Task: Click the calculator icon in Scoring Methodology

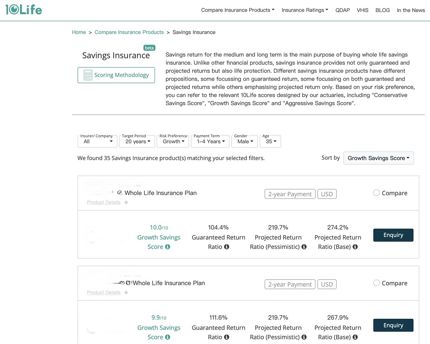Action: [88, 75]
